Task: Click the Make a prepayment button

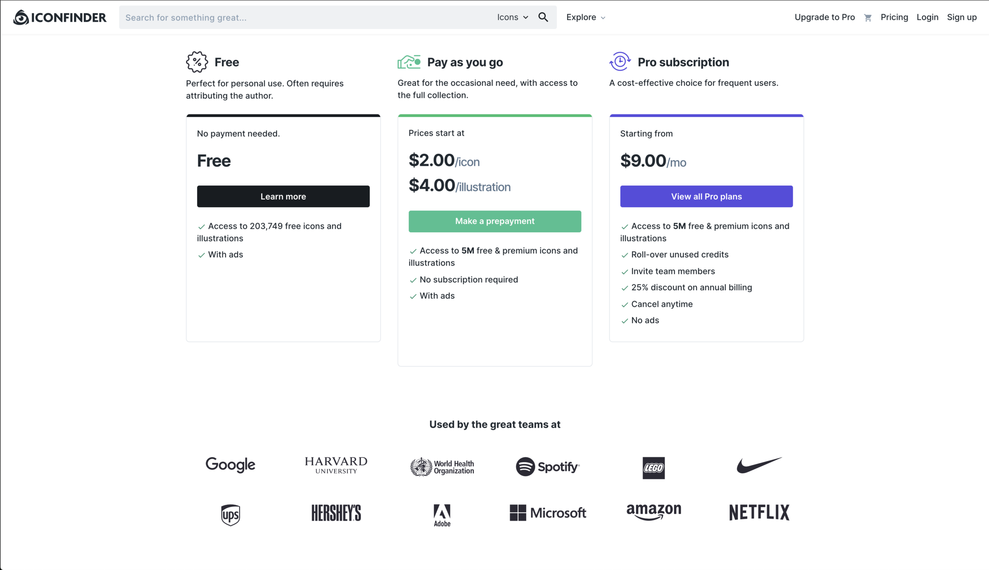Action: tap(495, 221)
